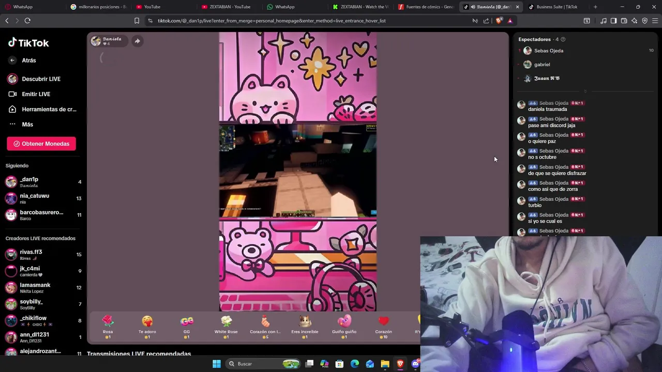The width and height of the screenshot is (662, 372).
Task: Click the live video stream area
Action: point(298,172)
